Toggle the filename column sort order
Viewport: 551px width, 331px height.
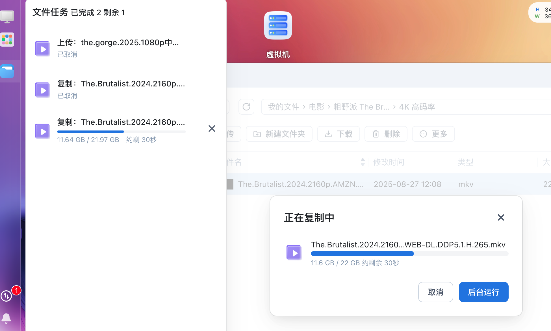363,162
